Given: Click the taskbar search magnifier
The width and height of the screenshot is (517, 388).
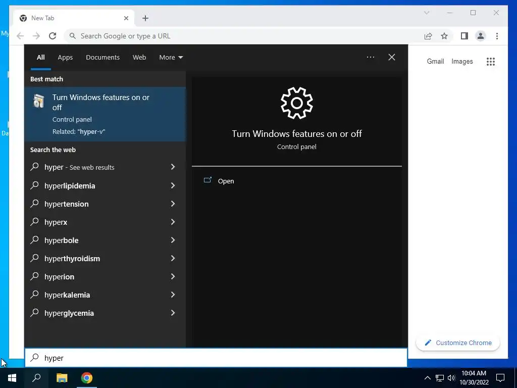Looking at the screenshot, I should pyautogui.click(x=36, y=378).
